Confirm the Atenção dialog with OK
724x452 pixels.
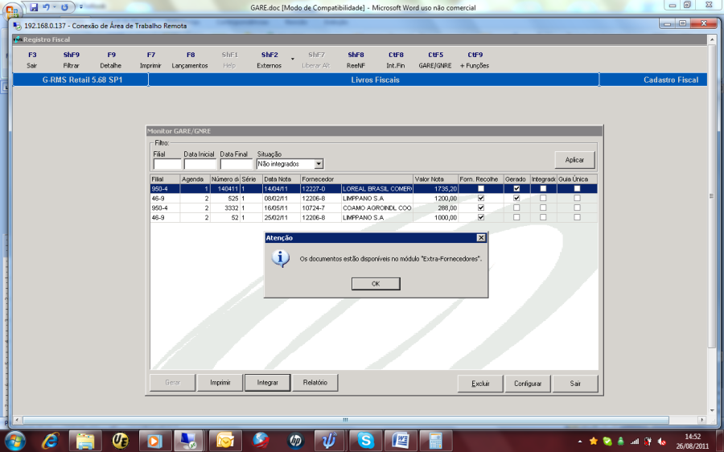pyautogui.click(x=376, y=284)
